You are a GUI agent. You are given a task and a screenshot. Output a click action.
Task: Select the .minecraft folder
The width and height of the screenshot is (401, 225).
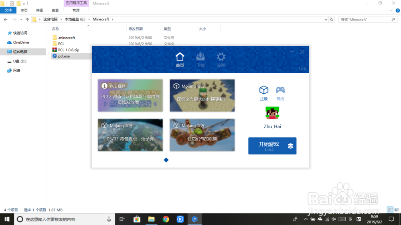(x=63, y=38)
